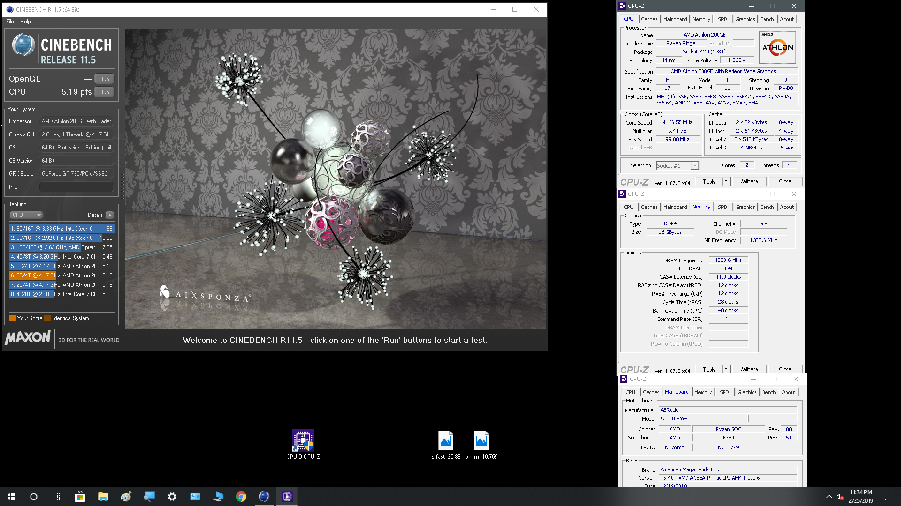
Task: Open the remote desktop style taskbar icon
Action: 218,497
